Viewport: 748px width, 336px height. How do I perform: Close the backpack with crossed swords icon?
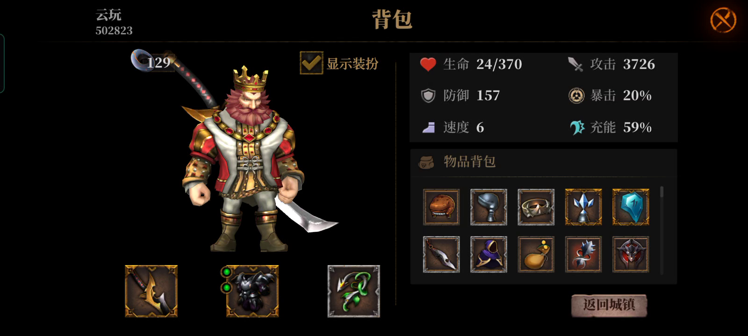tap(723, 21)
